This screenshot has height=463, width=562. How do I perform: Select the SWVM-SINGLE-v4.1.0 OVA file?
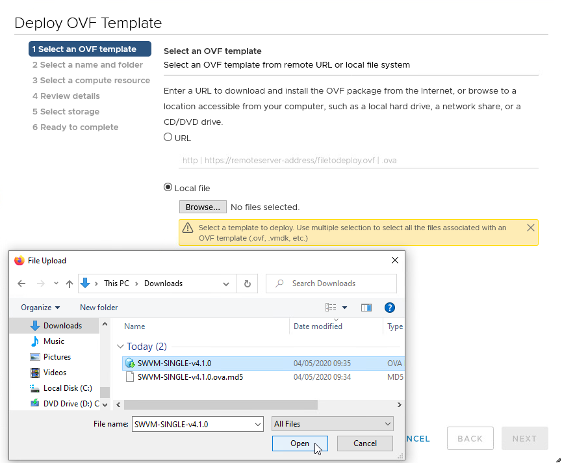[174, 363]
